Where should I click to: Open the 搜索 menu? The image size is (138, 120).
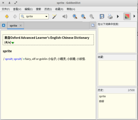(x=38, y=9)
